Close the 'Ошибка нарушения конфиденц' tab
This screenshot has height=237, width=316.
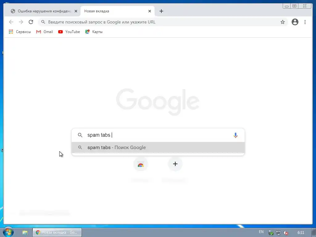(x=76, y=11)
